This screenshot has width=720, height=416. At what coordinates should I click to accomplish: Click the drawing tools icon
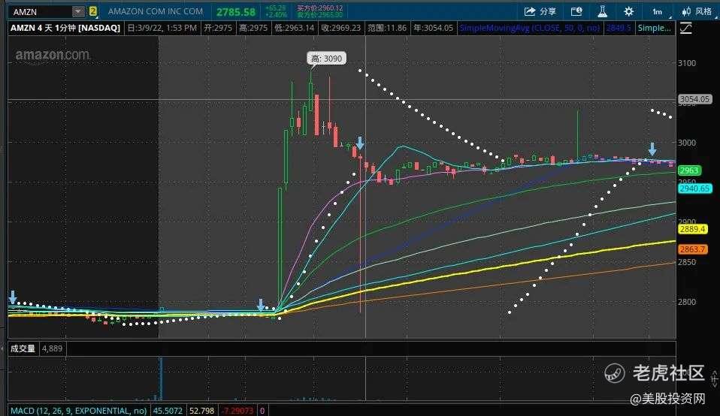pos(686,28)
